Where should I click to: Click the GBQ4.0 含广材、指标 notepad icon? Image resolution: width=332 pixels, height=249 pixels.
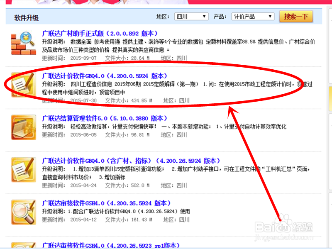pyautogui.click(x=23, y=170)
